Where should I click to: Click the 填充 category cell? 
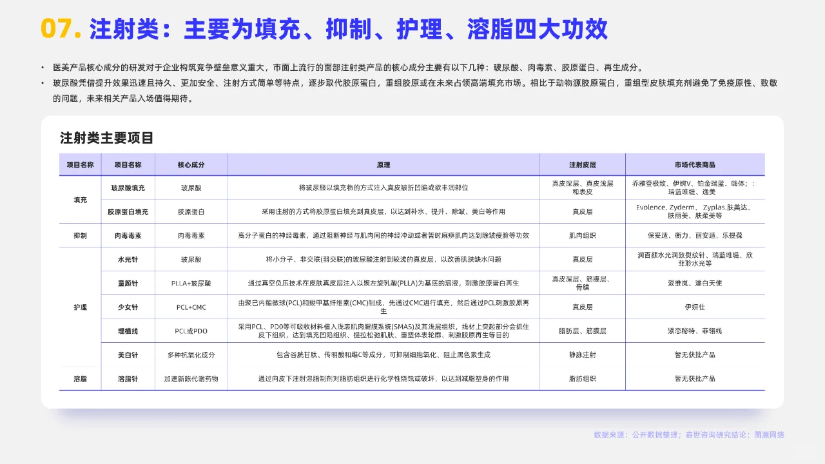[x=80, y=200]
